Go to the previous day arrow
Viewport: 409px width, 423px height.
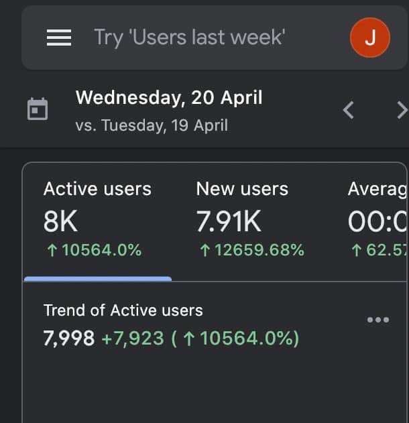pyautogui.click(x=348, y=110)
